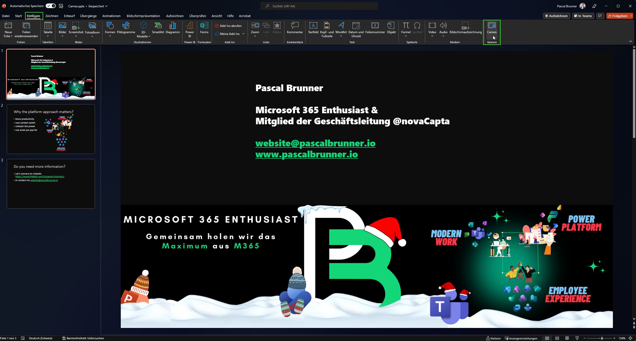Click the www.pascalbrunner.io link on the slide
Viewport: 636px width, 341px height.
click(306, 154)
